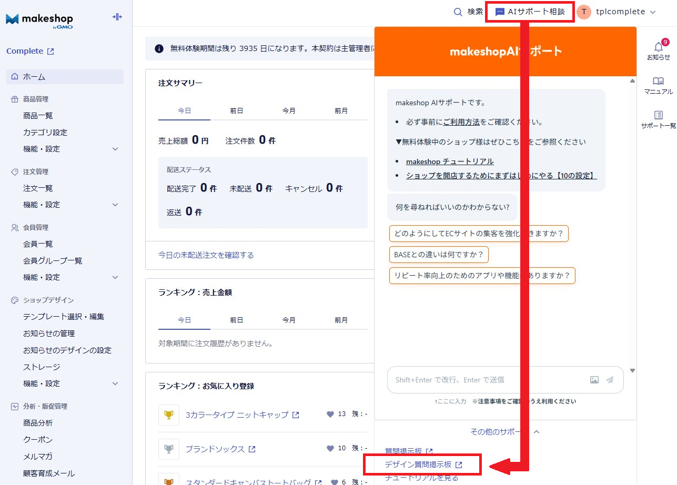Expand 機能・設定 under 注文管理
677x485 pixels.
tap(115, 205)
